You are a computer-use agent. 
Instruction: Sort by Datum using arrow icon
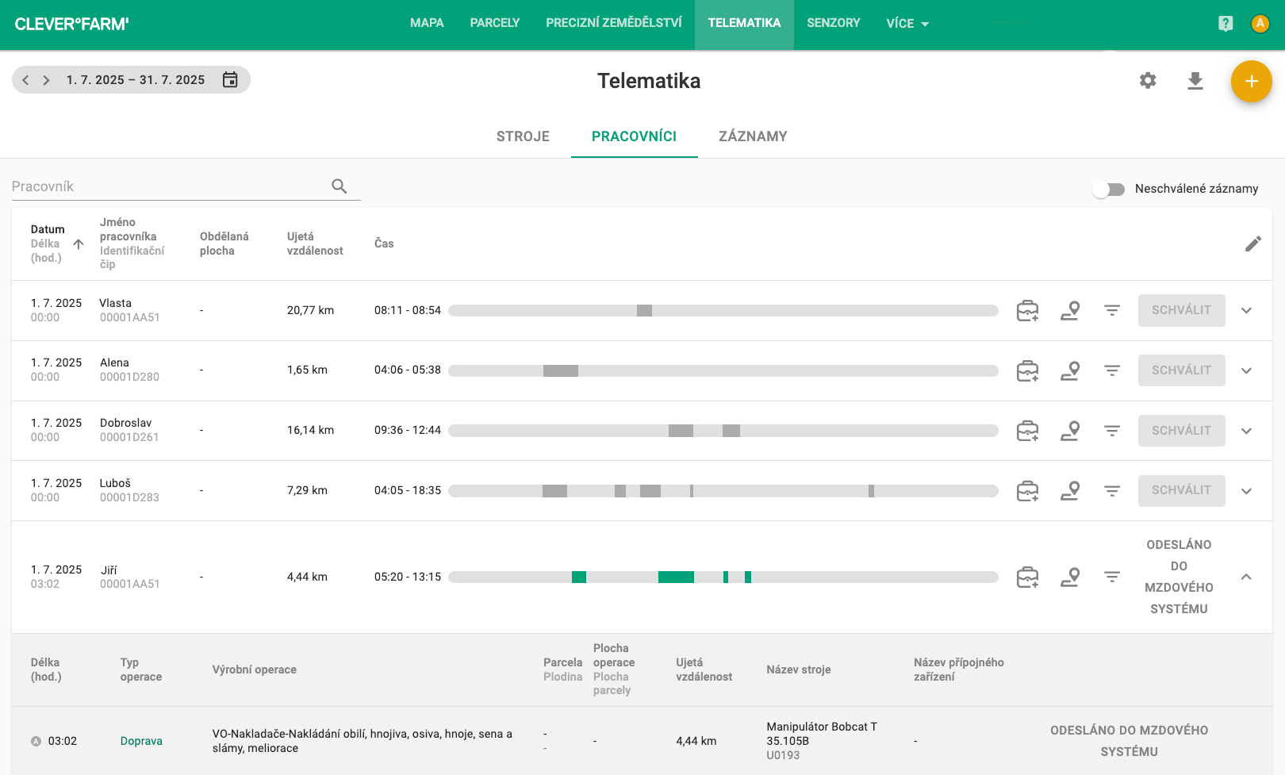pos(79,244)
